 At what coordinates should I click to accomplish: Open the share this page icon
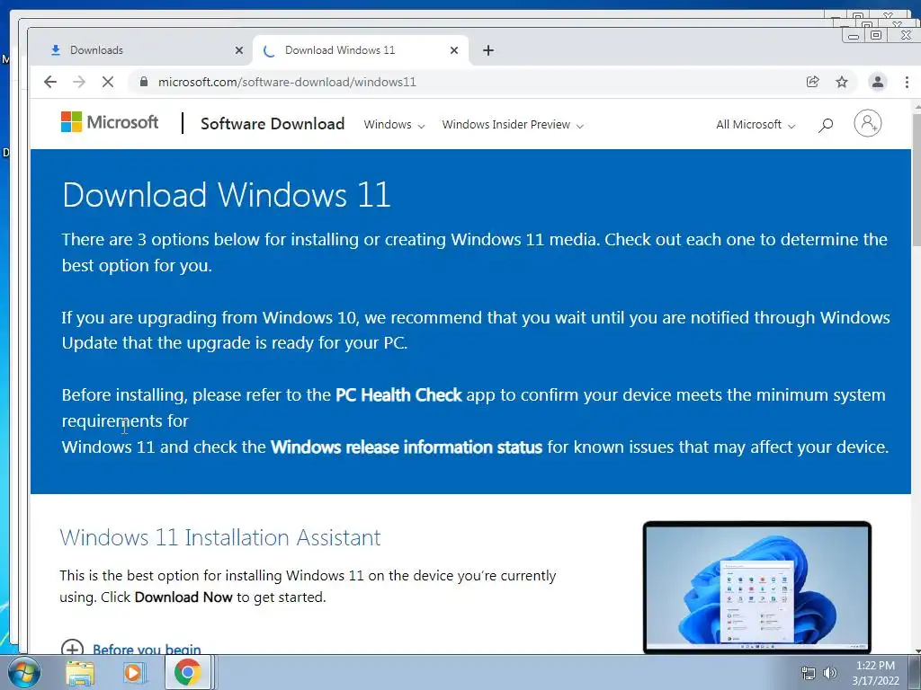click(813, 82)
